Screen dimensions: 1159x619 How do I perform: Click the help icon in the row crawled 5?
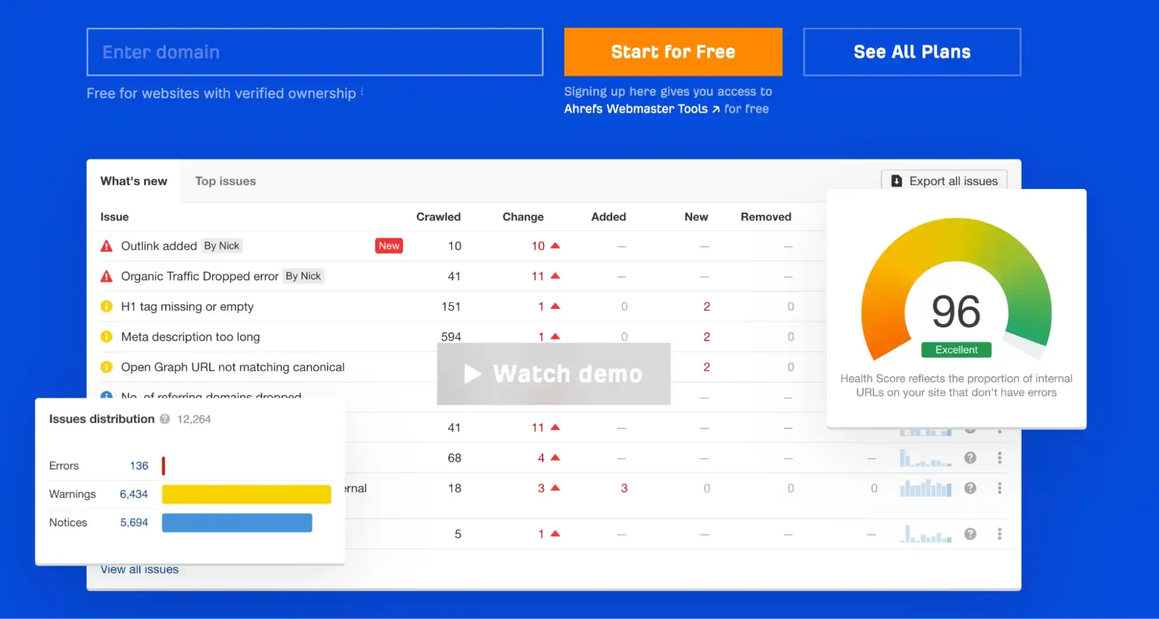pyautogui.click(x=970, y=534)
